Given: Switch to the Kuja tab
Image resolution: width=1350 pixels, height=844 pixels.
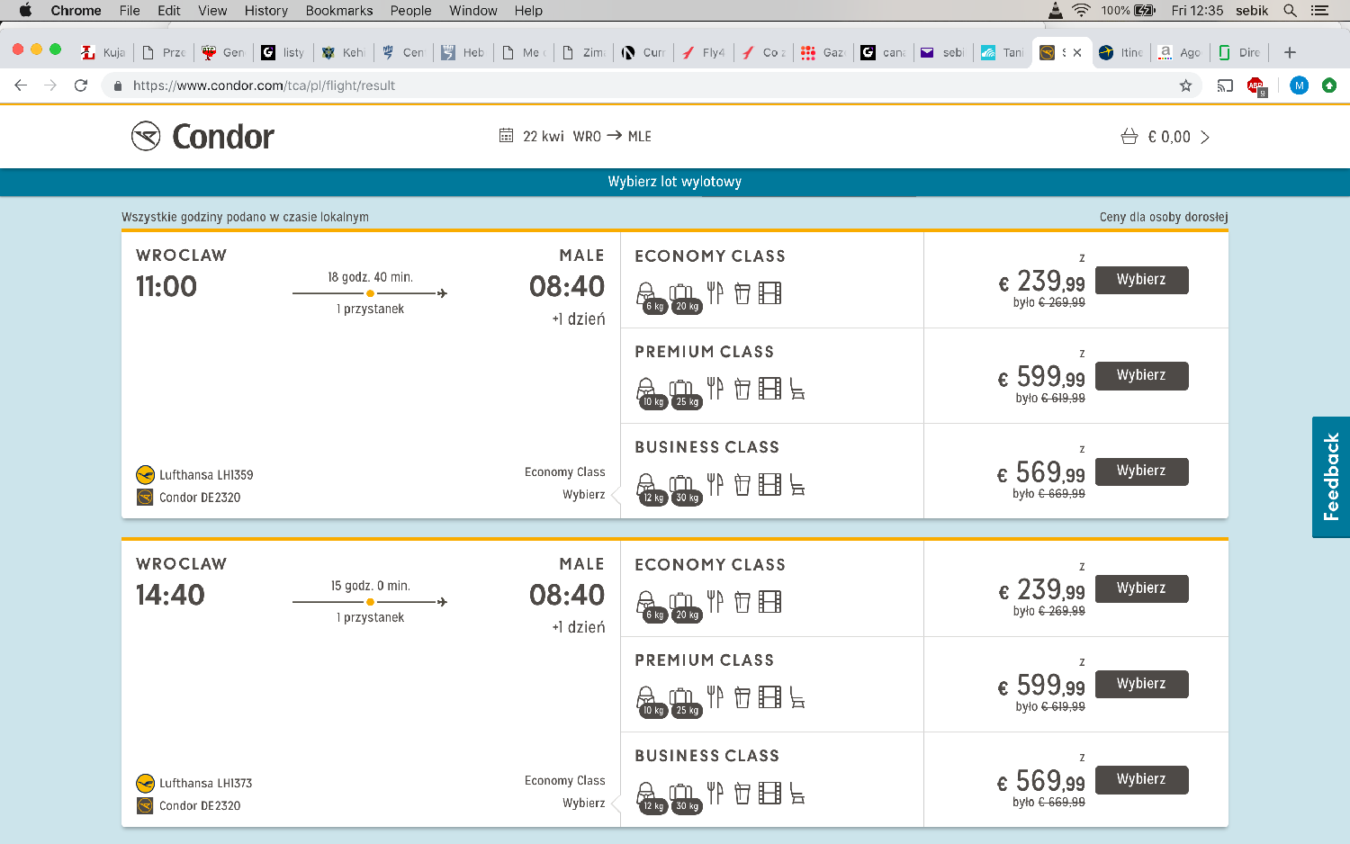Looking at the screenshot, I should coord(103,52).
